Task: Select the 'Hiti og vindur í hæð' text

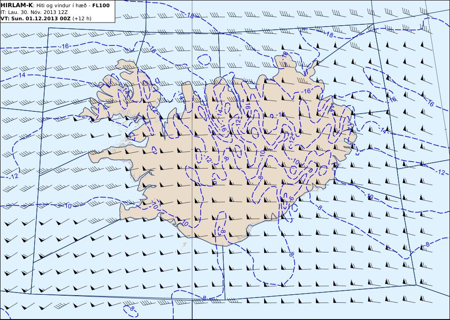Action: [62, 5]
